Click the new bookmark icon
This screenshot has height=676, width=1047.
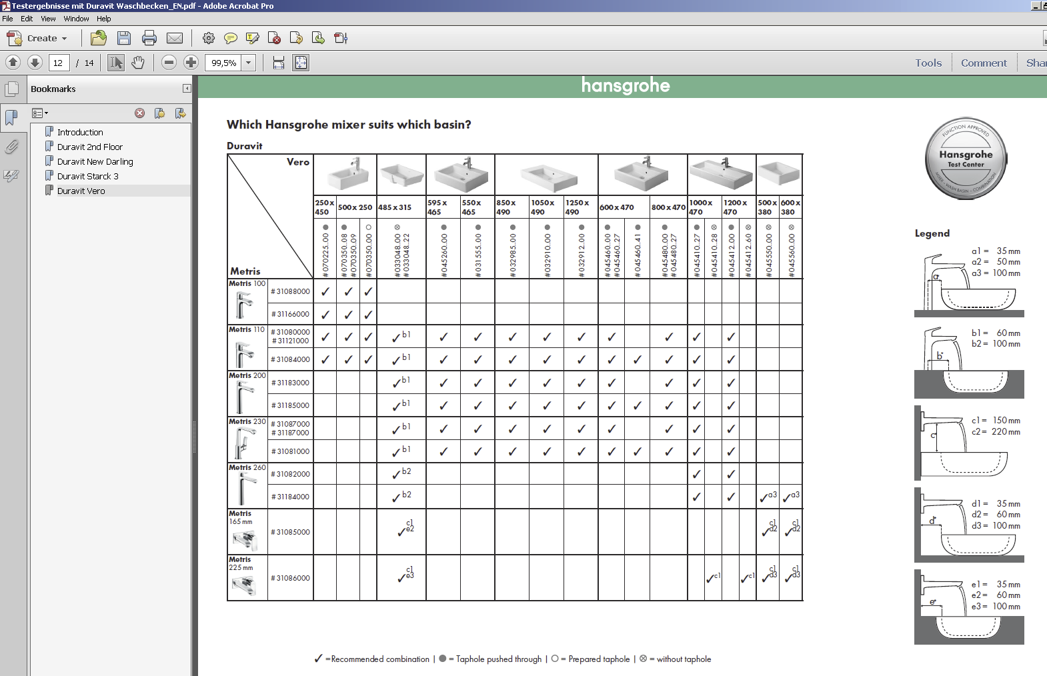click(x=159, y=113)
